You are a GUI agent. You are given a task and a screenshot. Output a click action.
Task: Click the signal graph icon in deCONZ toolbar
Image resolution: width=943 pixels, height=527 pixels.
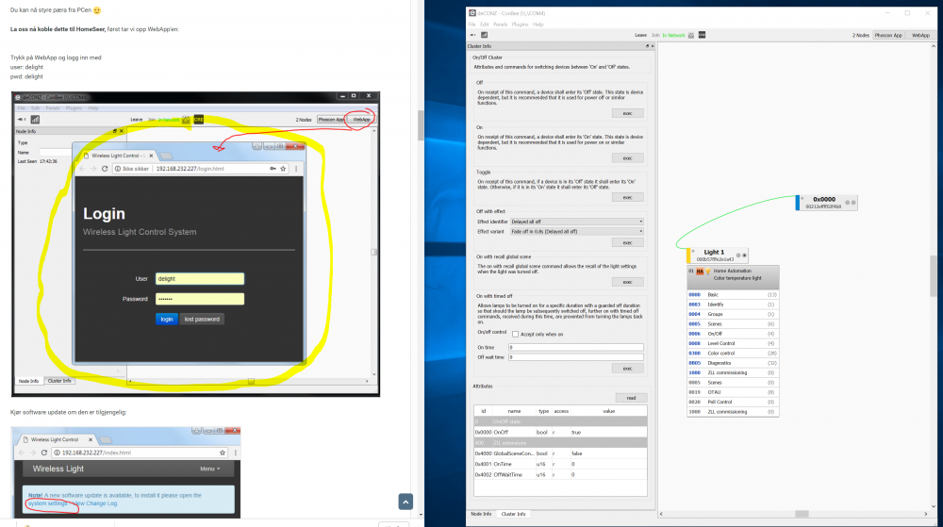[x=484, y=35]
